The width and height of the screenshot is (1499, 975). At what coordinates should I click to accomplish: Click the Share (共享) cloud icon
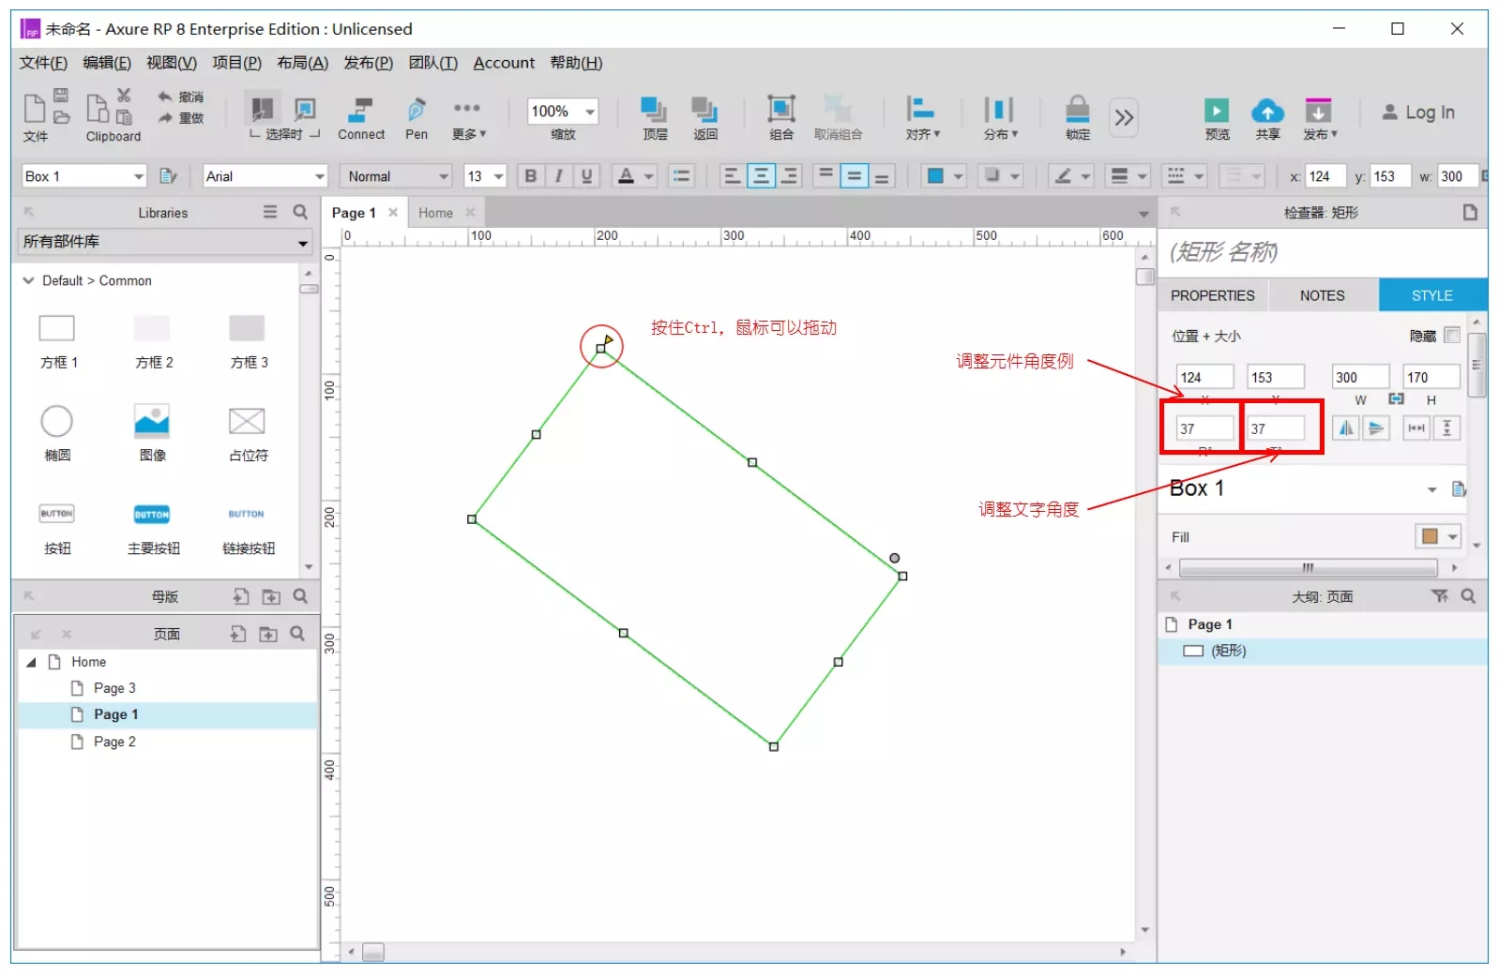click(x=1267, y=111)
